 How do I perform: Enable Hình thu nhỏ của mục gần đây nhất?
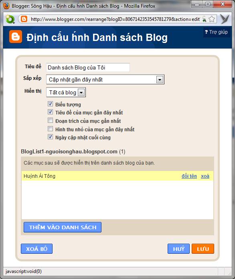[50, 128]
